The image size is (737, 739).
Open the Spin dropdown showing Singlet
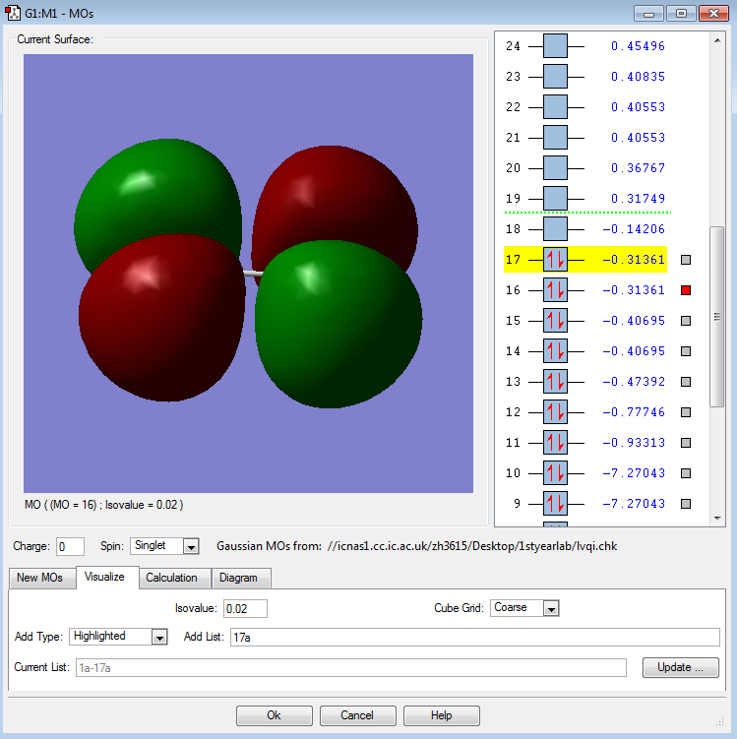[x=191, y=546]
